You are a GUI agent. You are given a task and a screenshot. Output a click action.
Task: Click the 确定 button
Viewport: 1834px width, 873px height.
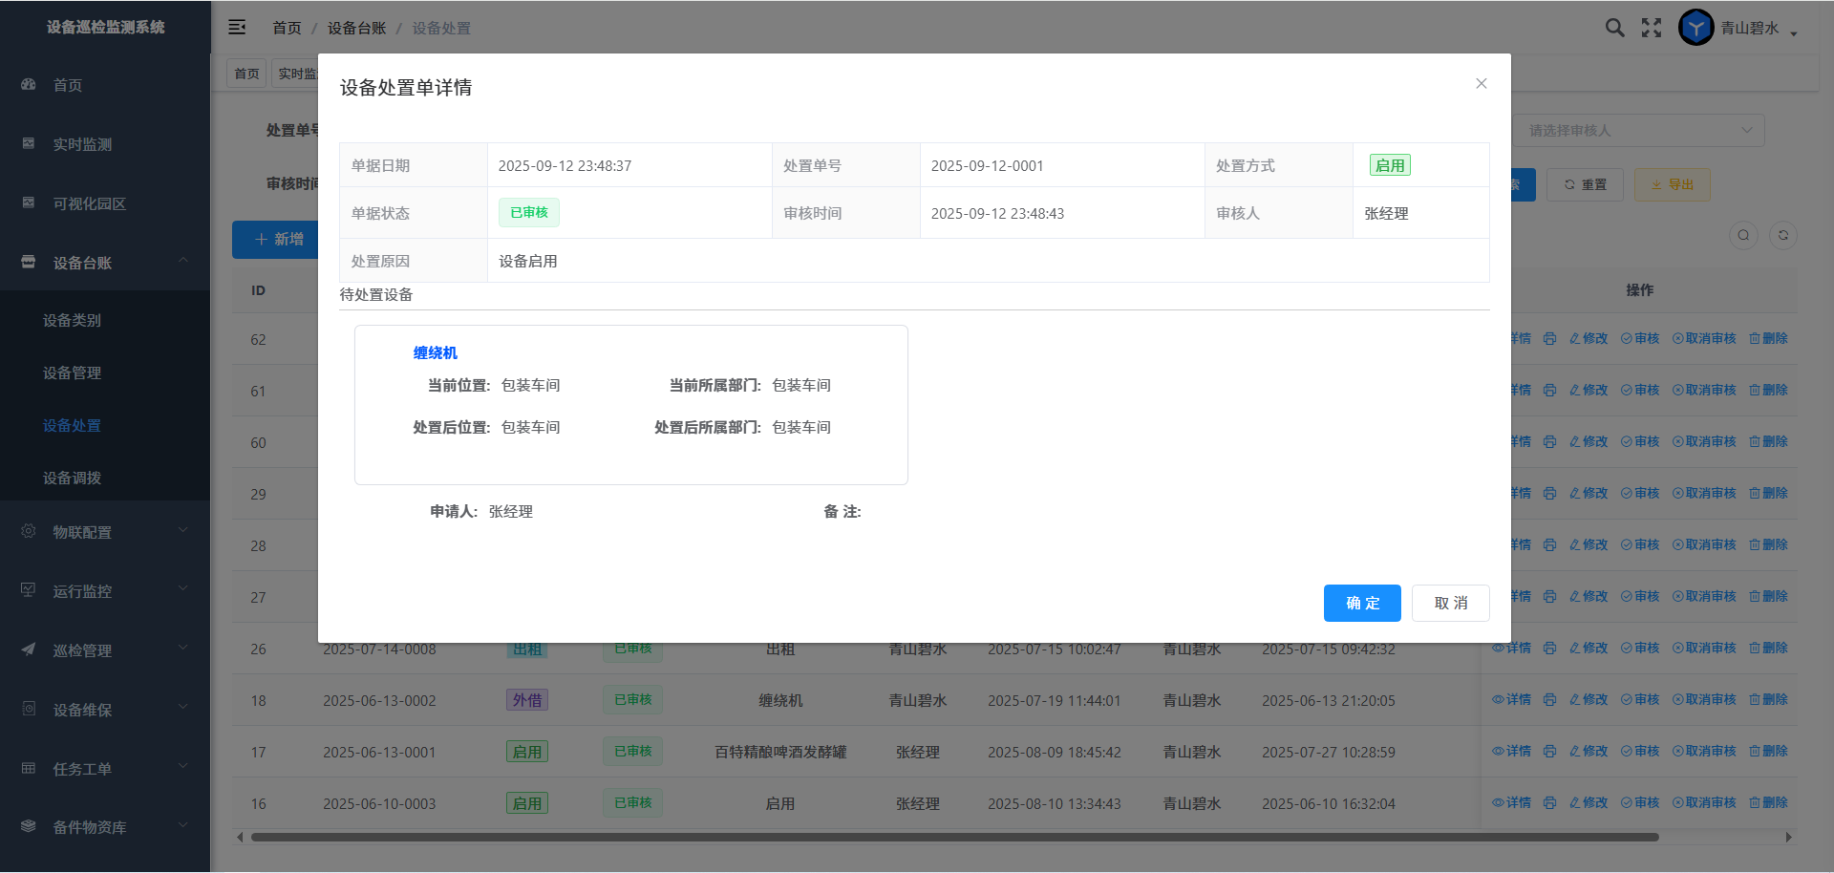[1361, 603]
